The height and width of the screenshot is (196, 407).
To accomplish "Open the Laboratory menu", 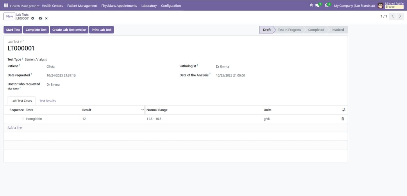I will point(149,6).
